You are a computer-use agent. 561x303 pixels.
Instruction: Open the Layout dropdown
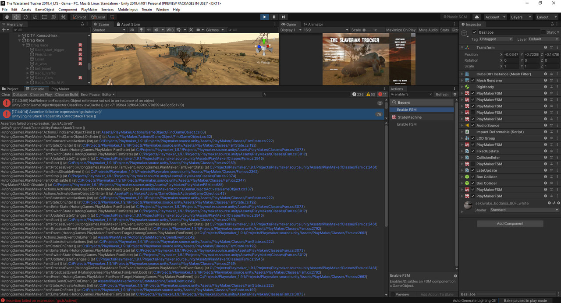[x=546, y=17]
